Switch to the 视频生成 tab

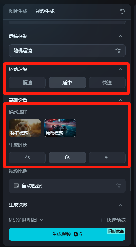pyautogui.click(x=45, y=11)
